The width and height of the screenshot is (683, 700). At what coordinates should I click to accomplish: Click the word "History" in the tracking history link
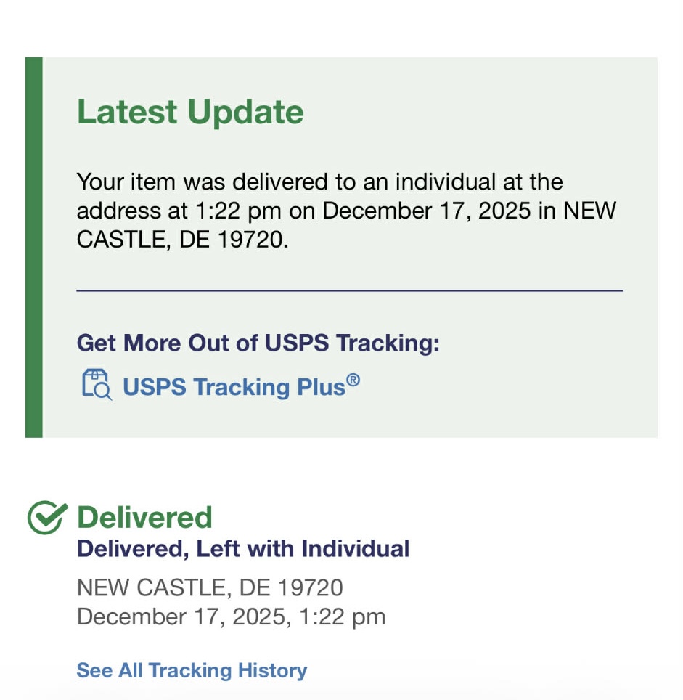coord(274,670)
